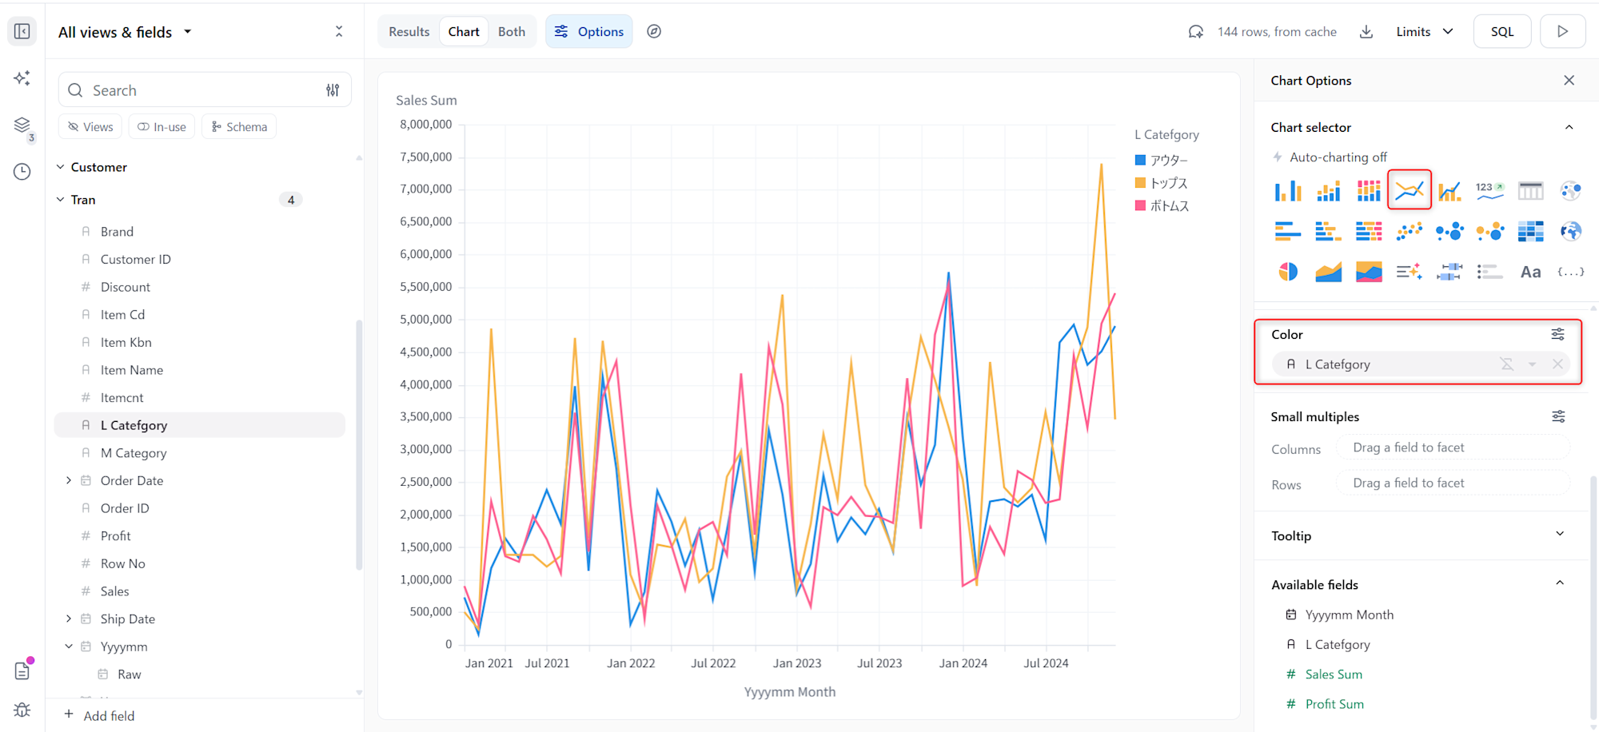
Task: Choose the line chart type icon
Action: 1409,190
